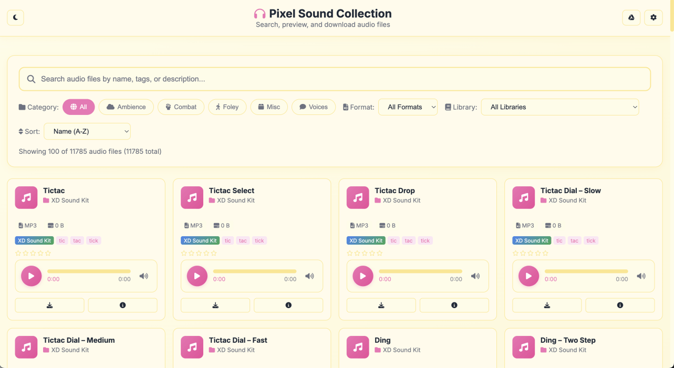Click the Tictac Dial – Medium title
This screenshot has height=368, width=674.
click(79, 340)
